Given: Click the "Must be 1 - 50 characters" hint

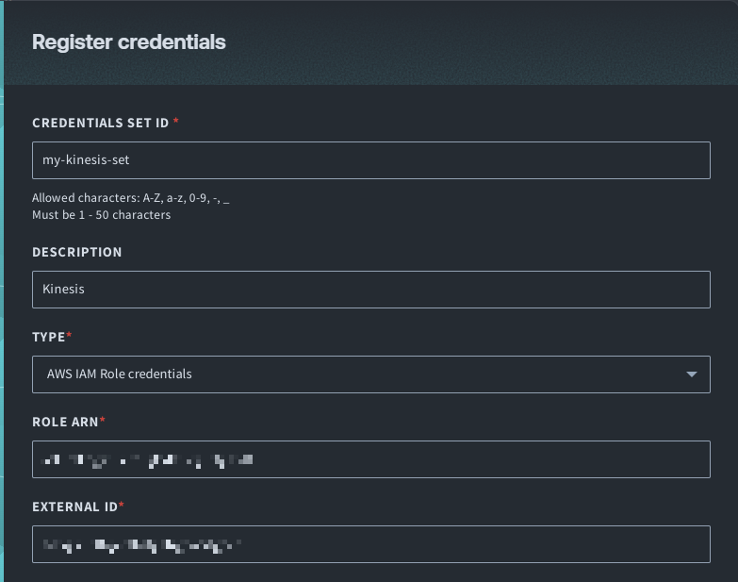Looking at the screenshot, I should coord(101,215).
